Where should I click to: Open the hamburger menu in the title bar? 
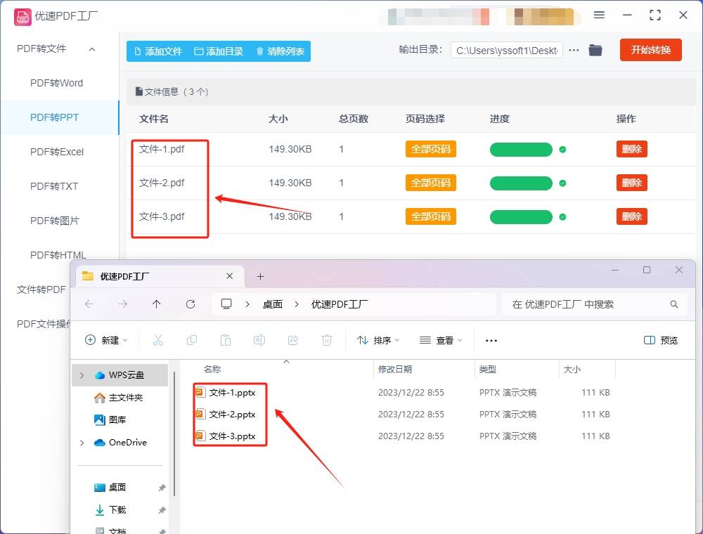click(x=600, y=15)
